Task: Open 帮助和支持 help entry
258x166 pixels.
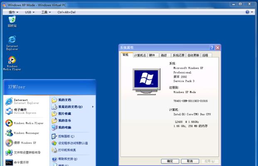Action: click(64, 159)
